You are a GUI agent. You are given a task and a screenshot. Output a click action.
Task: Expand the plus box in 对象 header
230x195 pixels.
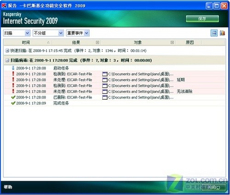172,42
